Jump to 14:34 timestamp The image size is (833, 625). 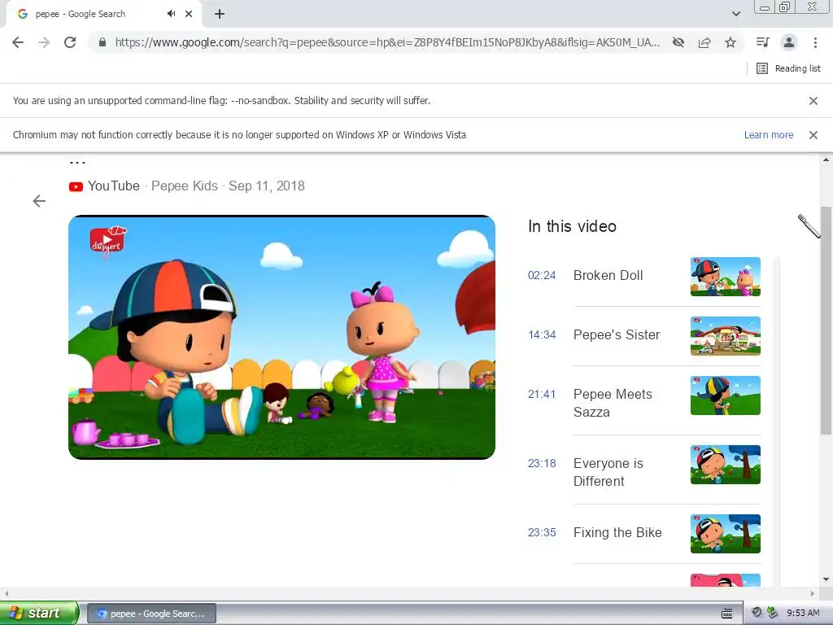click(x=541, y=334)
